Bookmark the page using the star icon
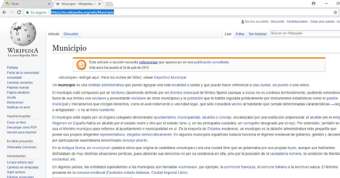This screenshot has height=178, width=340. (x=335, y=12)
